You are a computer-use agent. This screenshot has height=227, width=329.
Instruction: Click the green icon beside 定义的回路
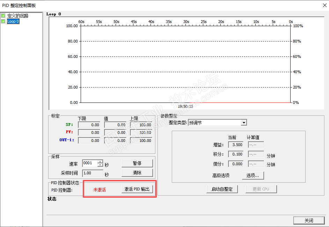click(x=3, y=16)
